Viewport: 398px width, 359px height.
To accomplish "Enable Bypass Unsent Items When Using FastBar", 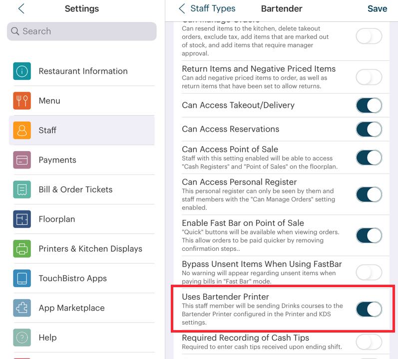I will pyautogui.click(x=369, y=272).
